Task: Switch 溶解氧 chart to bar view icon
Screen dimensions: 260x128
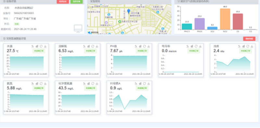Action: [88, 46]
